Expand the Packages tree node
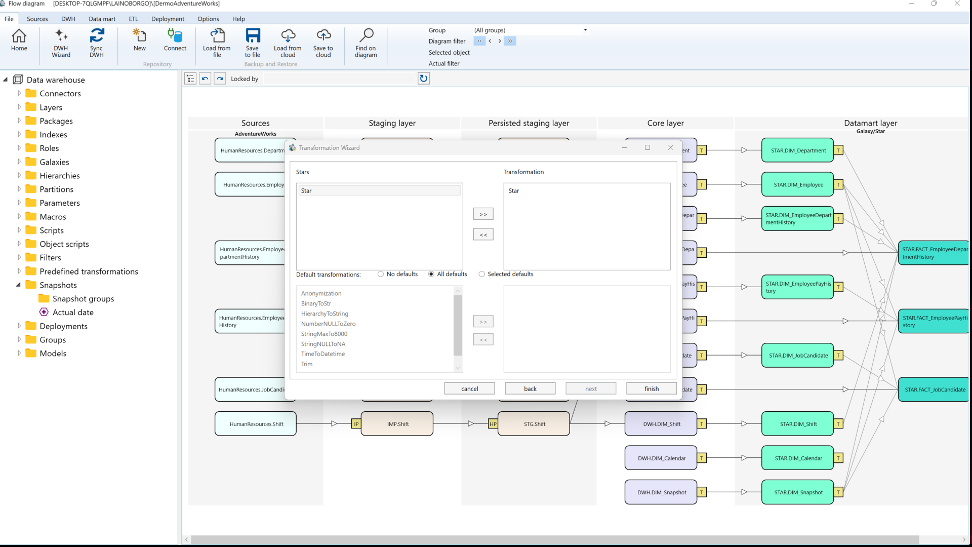This screenshot has height=547, width=972. tap(19, 121)
